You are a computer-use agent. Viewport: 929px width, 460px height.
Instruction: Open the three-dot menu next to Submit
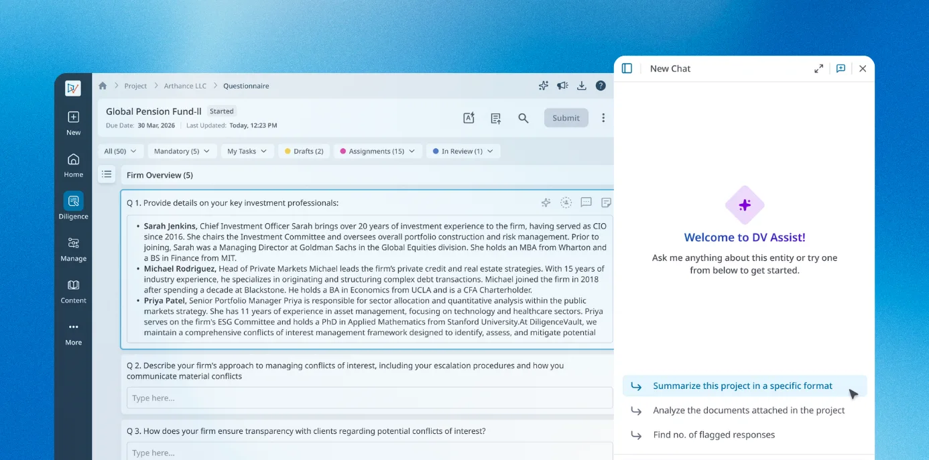pyautogui.click(x=603, y=118)
